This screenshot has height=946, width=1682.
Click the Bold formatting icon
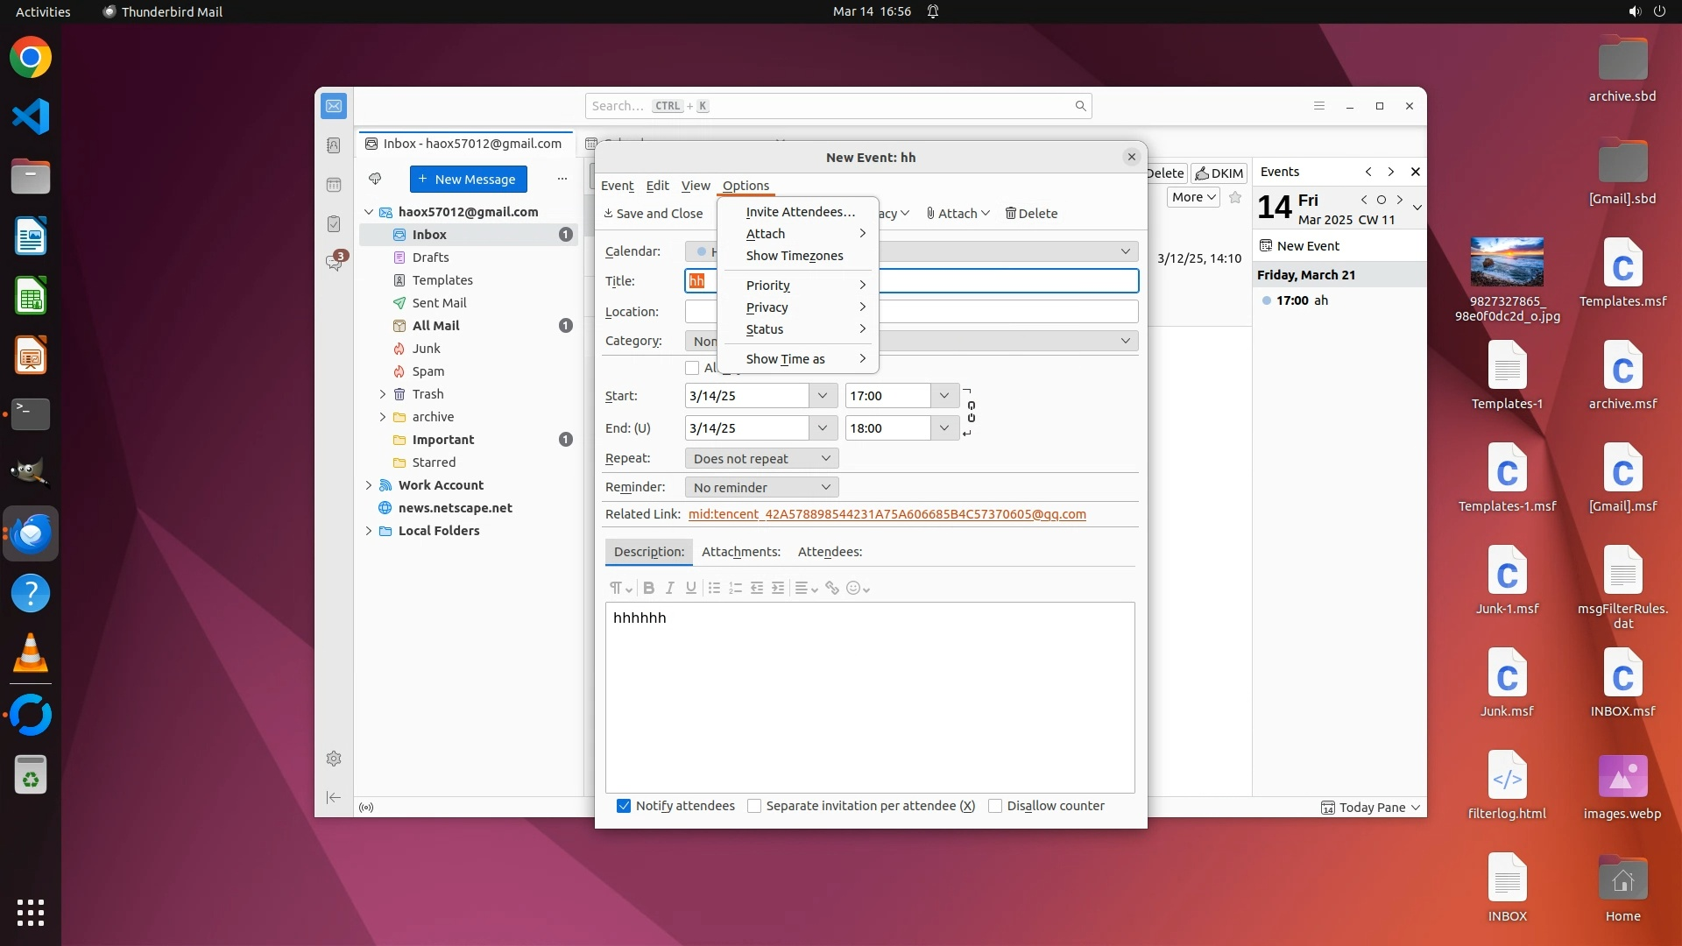[x=649, y=589]
